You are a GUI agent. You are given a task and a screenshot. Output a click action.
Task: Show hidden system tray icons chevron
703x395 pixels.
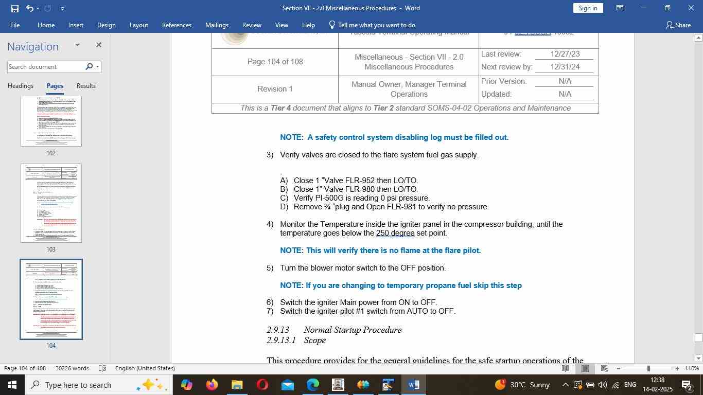565,385
